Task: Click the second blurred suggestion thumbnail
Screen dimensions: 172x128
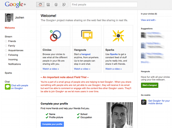Action: [144, 45]
